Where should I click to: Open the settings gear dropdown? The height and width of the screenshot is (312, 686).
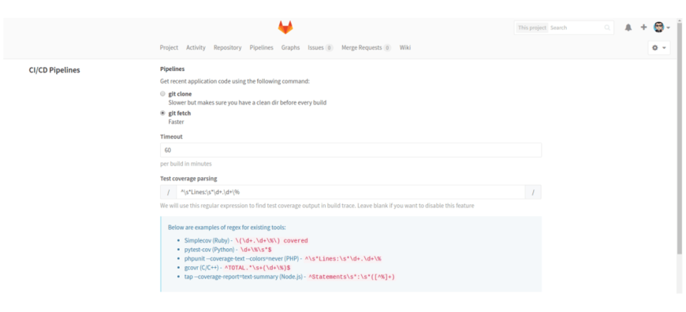tap(659, 47)
